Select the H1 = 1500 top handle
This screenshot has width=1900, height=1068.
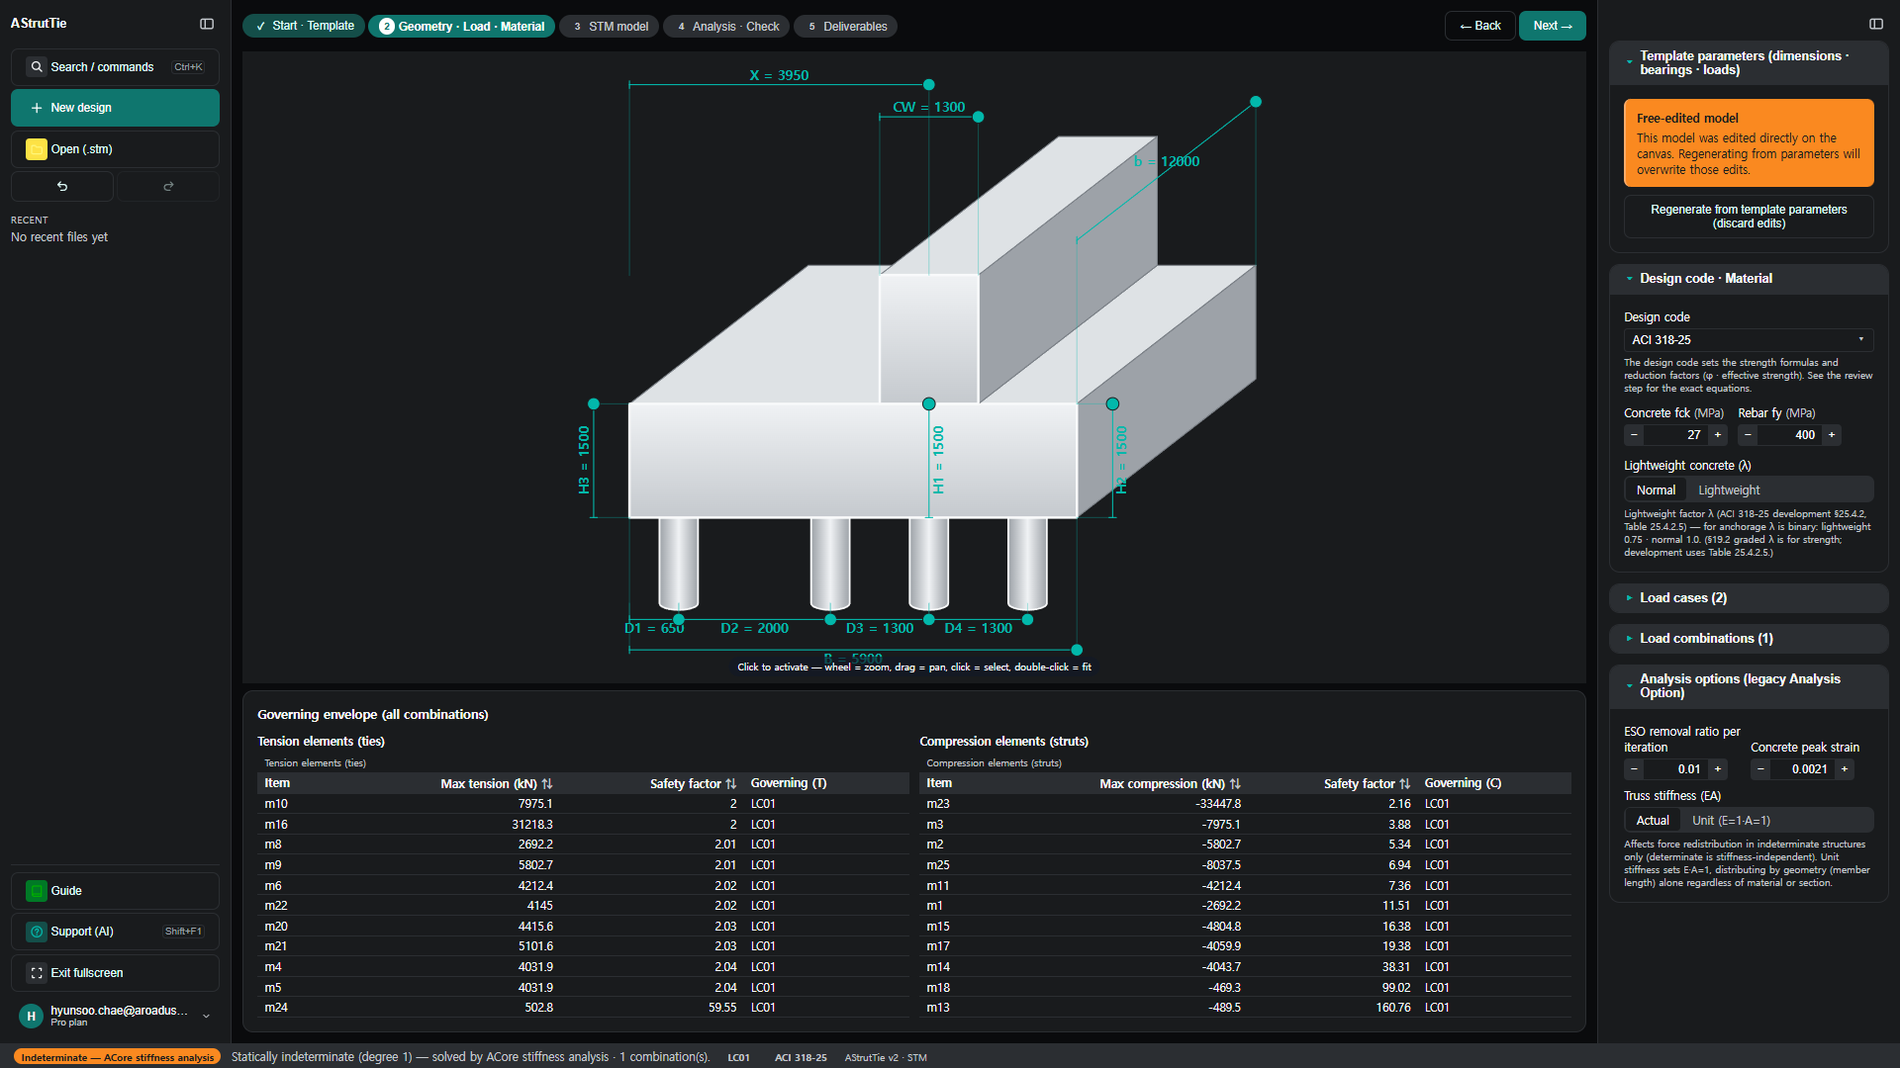point(928,403)
